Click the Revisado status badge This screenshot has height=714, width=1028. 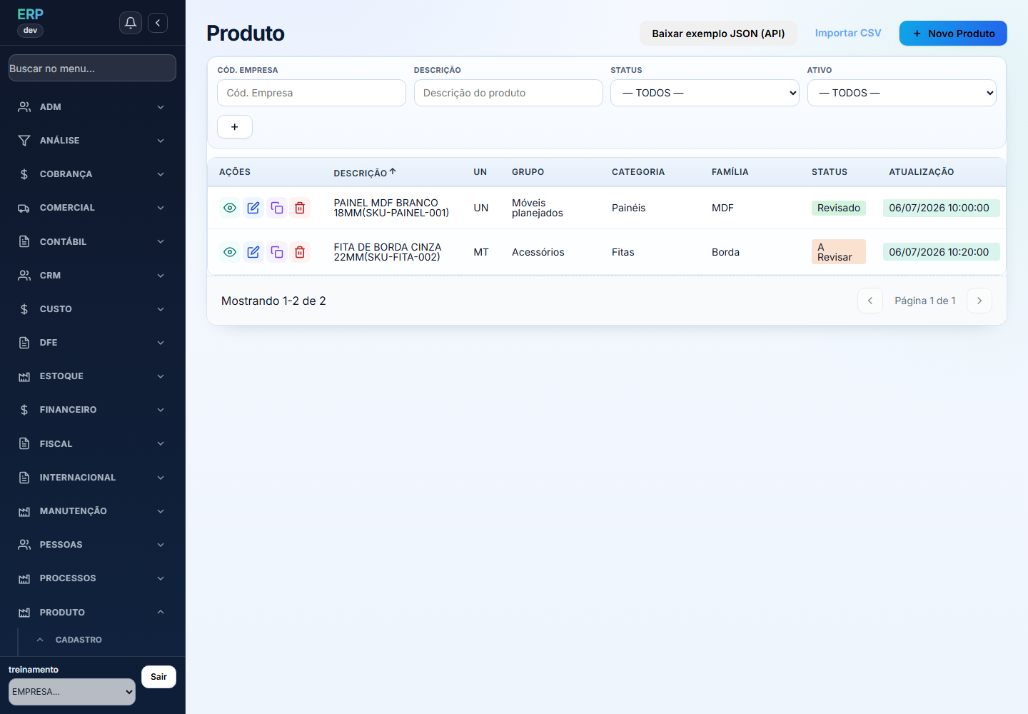(x=839, y=208)
